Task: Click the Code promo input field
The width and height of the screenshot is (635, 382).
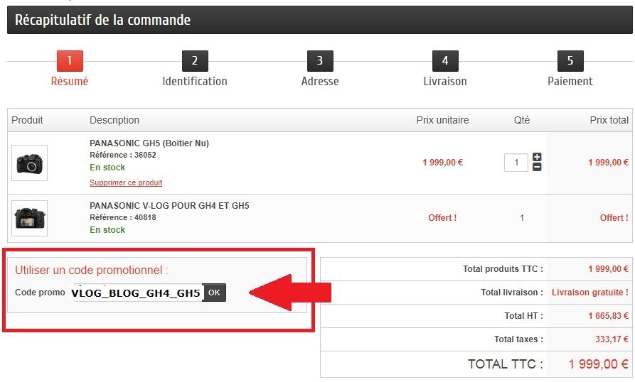Action: coord(137,293)
